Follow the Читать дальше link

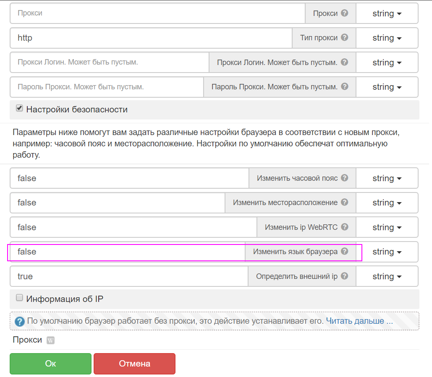(359, 321)
